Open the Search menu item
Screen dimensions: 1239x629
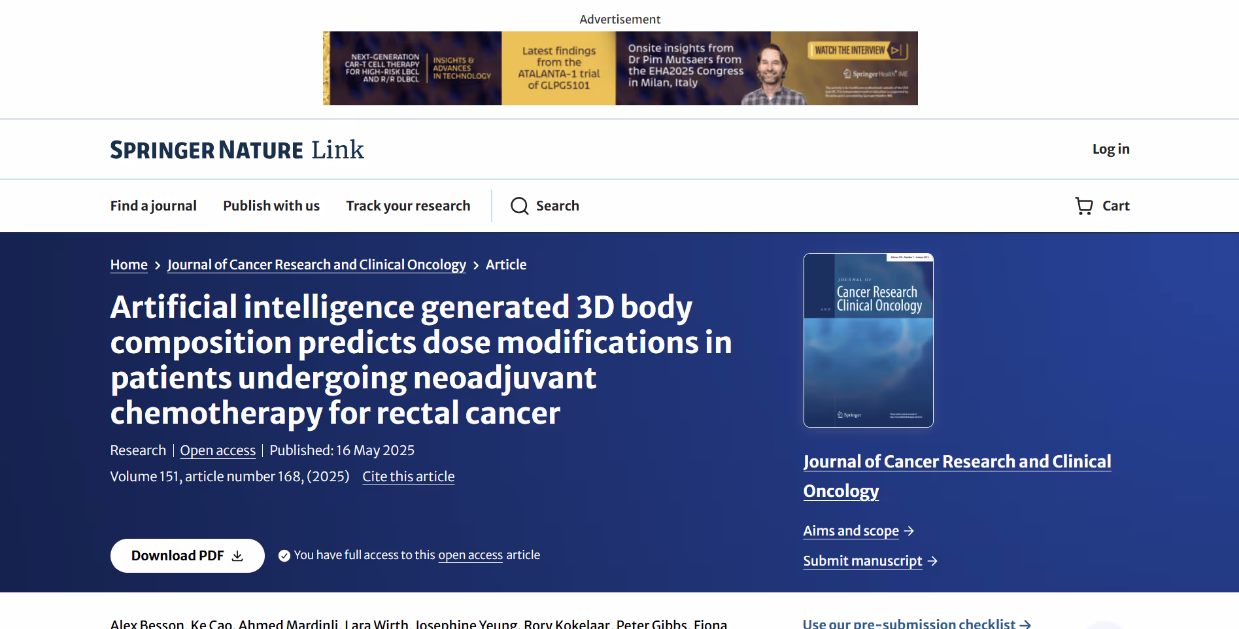545,206
